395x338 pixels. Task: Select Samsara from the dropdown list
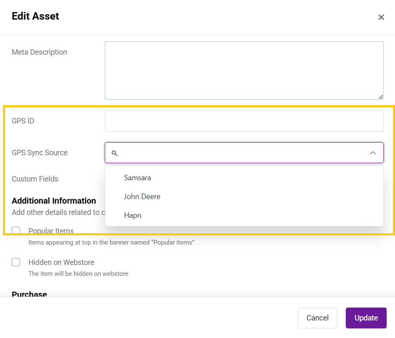click(137, 178)
